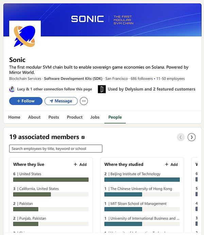This screenshot has height=235, width=204.
Task: Open 'Used by Delysium and 2 featured customers'
Action: 151,89
